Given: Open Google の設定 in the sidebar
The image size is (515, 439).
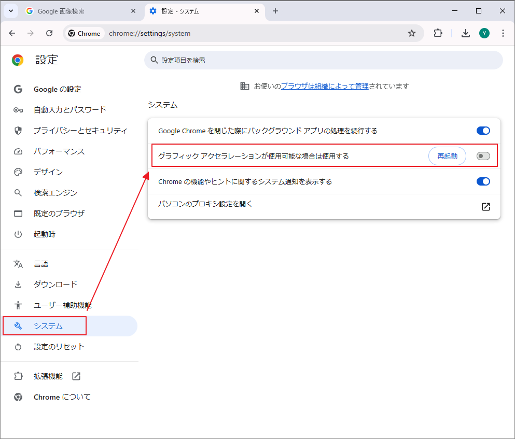Looking at the screenshot, I should (x=69, y=89).
